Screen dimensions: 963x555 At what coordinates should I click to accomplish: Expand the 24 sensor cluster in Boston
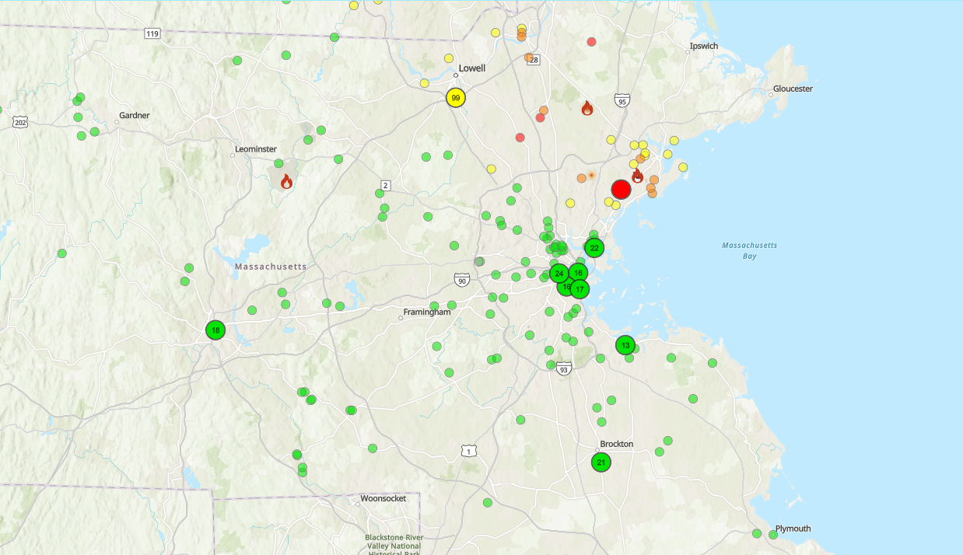(559, 274)
